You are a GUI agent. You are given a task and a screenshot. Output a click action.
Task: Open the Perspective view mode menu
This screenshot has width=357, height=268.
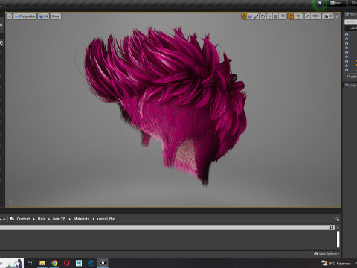click(x=25, y=16)
